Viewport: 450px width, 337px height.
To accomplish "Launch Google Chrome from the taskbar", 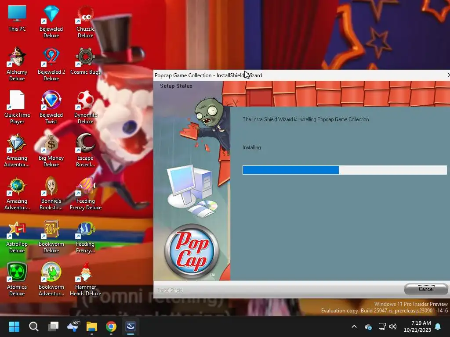I will coord(111,326).
